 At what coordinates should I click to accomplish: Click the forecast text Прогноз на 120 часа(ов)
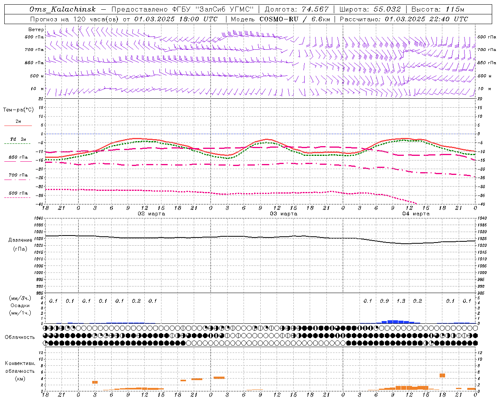(x=75, y=19)
